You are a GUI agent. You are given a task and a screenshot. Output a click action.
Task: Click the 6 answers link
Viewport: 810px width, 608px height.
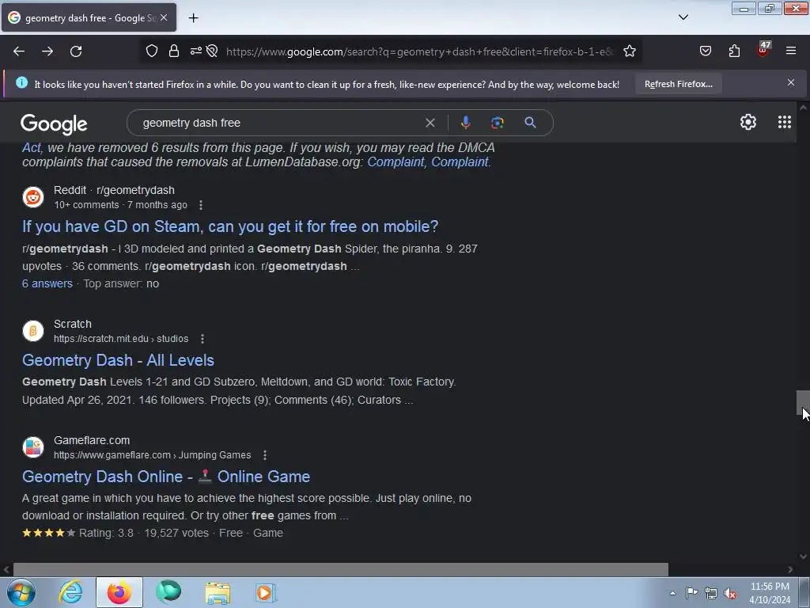[x=47, y=283]
